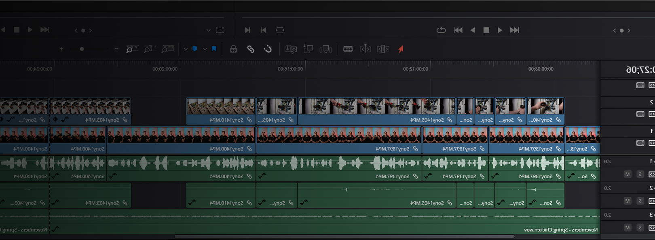Click the blue flag clip button
Screen dimensions: 655x240
214,49
